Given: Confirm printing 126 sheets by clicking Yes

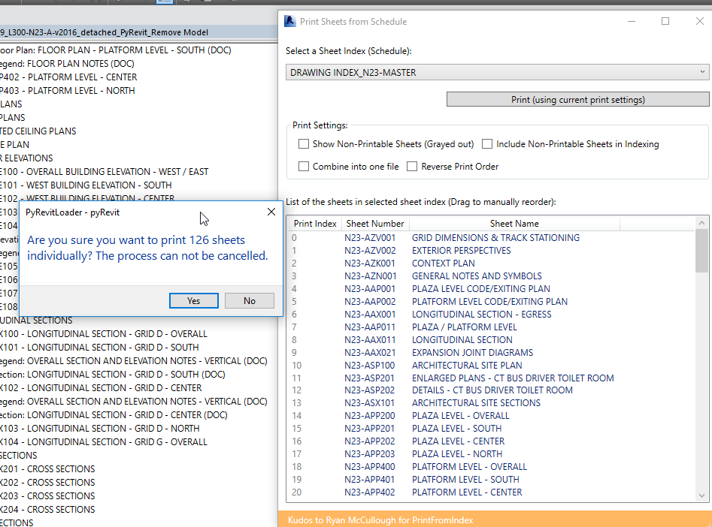Looking at the screenshot, I should coord(193,300).
